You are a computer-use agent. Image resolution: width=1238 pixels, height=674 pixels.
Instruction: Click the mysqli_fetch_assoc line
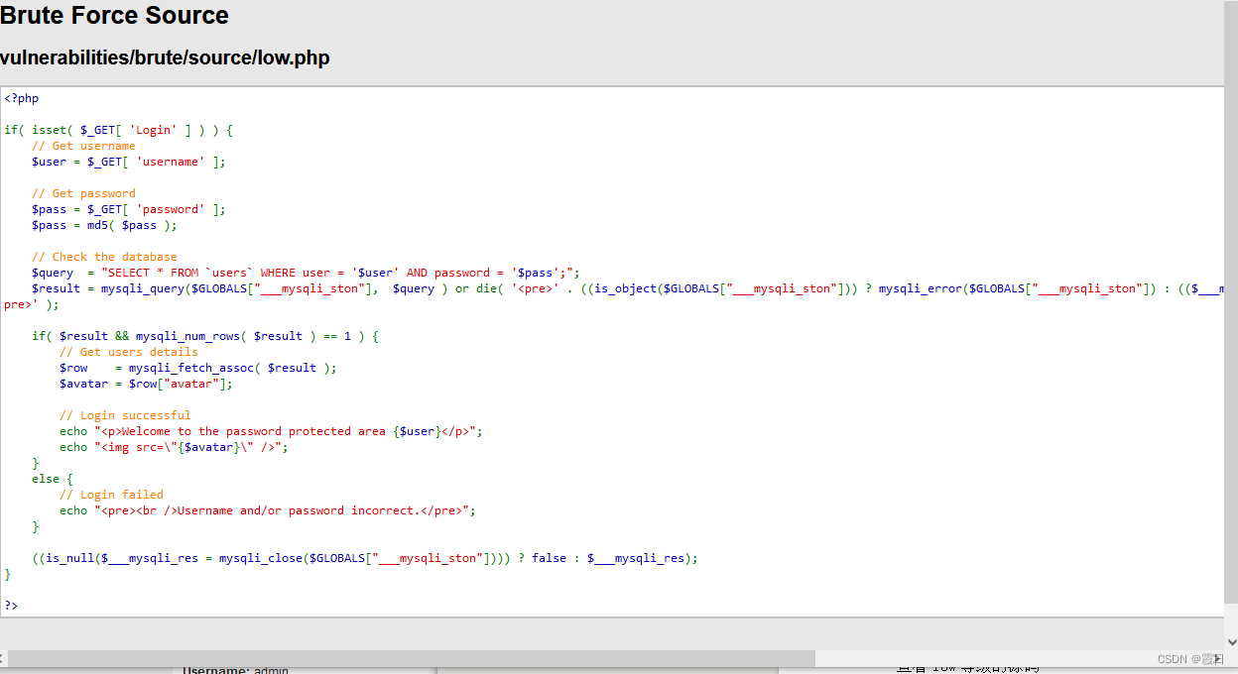pos(198,368)
